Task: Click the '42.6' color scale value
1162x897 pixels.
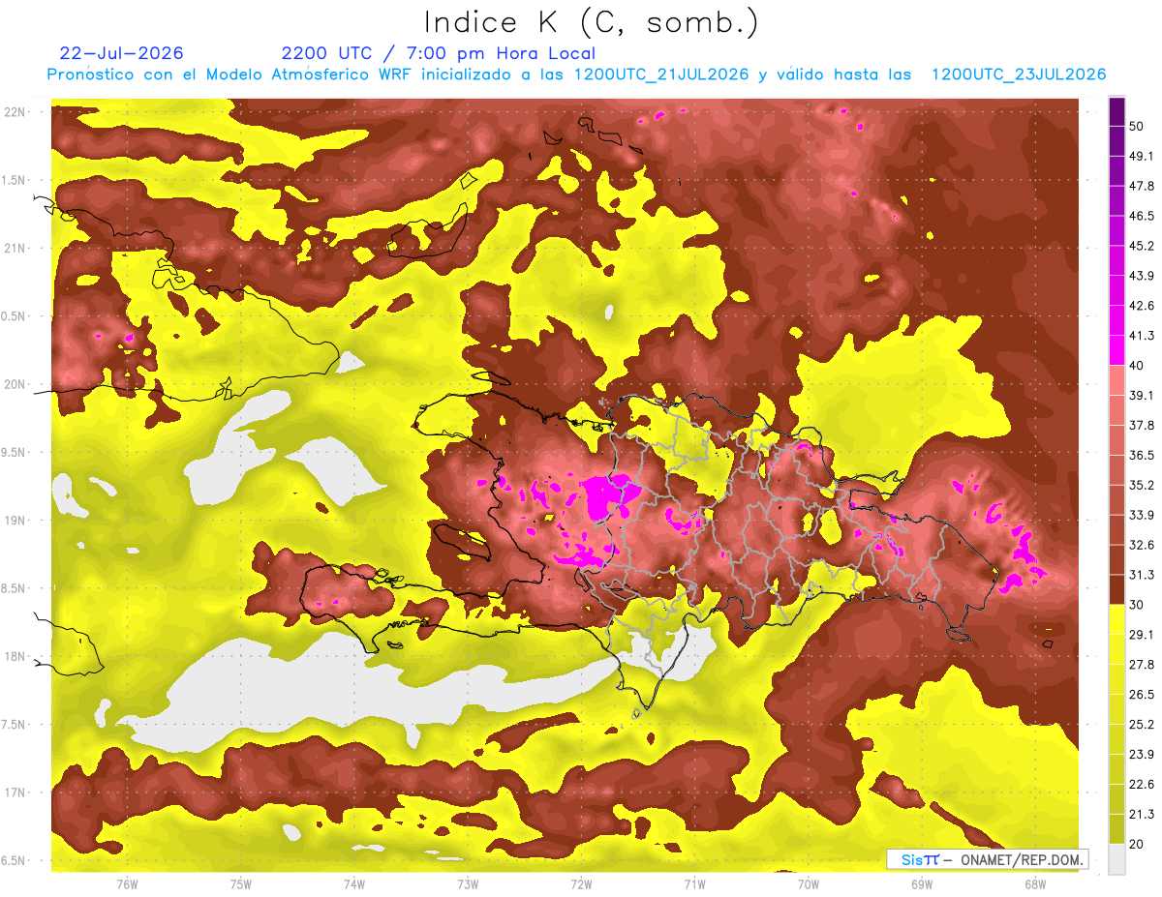Action: (1144, 306)
